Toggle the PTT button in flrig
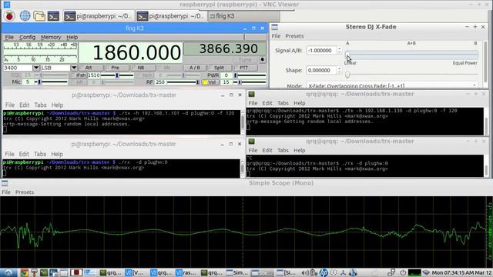Screen dimensions: 493x277 (x=245, y=68)
